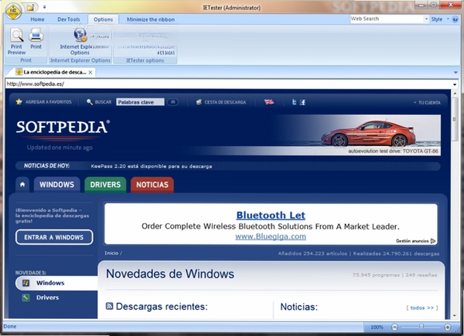The image size is (464, 336).
Task: Click the scrollbar up arrow
Action: pyautogui.click(x=455, y=93)
